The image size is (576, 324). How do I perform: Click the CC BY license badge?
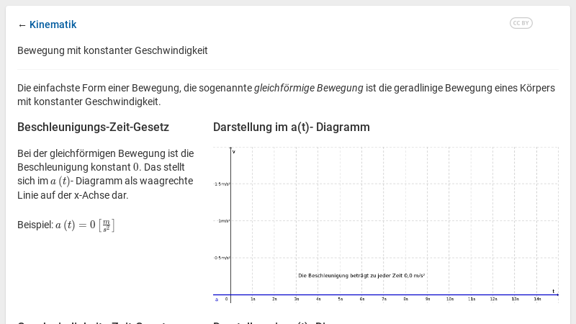coord(521,23)
